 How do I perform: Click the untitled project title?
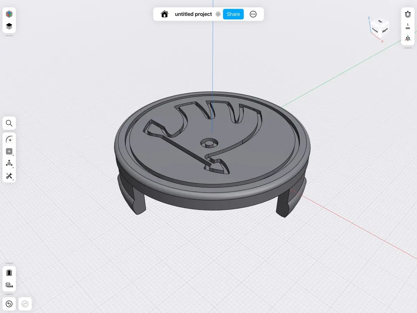(x=193, y=14)
